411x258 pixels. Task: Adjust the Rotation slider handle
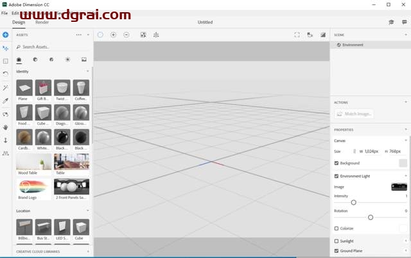(x=371, y=217)
